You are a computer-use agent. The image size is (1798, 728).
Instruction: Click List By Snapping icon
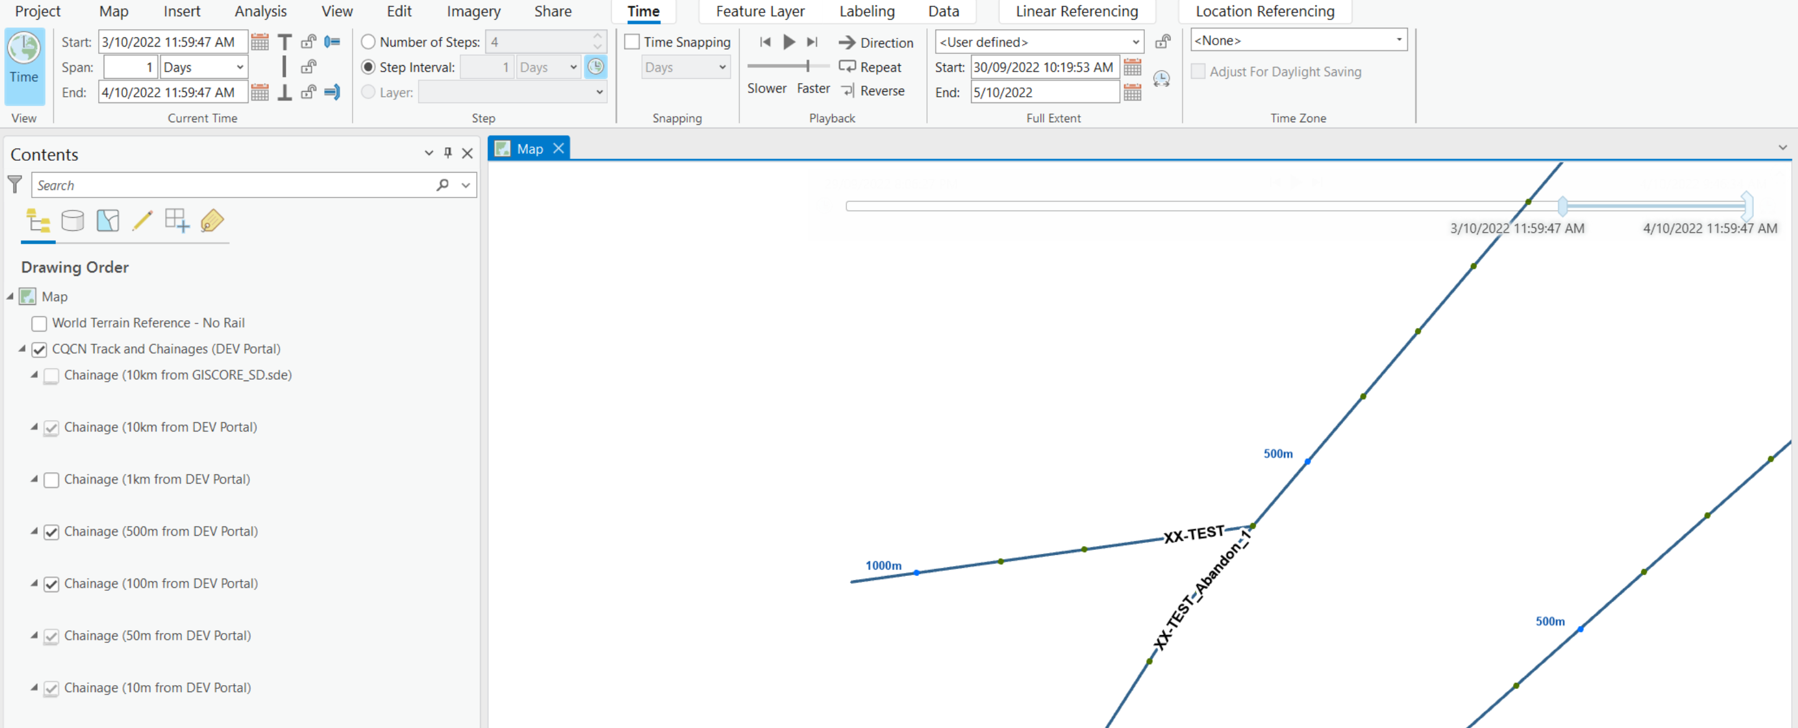click(176, 222)
